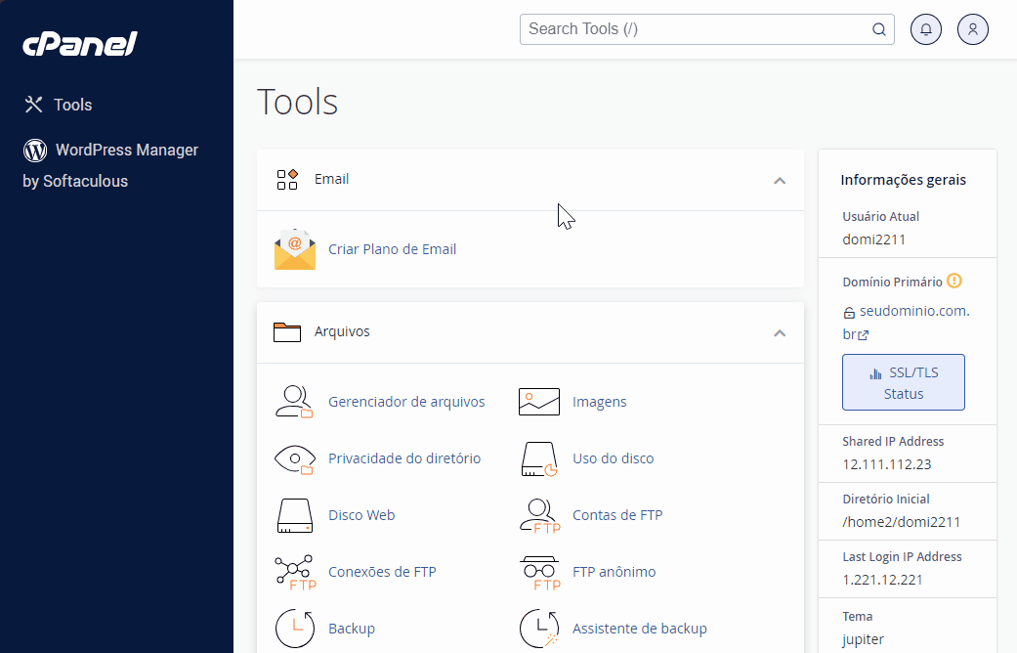
Task: Select the username domi2211
Action: pyautogui.click(x=873, y=239)
